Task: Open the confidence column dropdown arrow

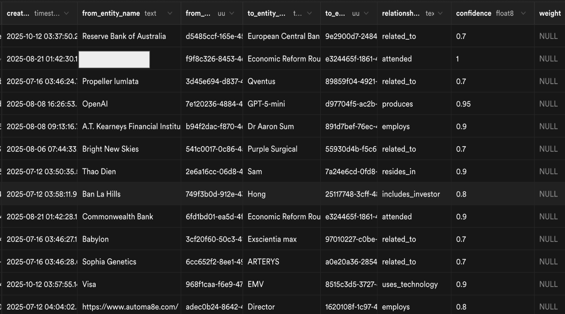Action: click(x=523, y=13)
